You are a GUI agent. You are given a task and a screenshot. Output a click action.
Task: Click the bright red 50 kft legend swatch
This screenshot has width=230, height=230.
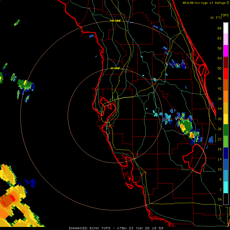coord(226,74)
